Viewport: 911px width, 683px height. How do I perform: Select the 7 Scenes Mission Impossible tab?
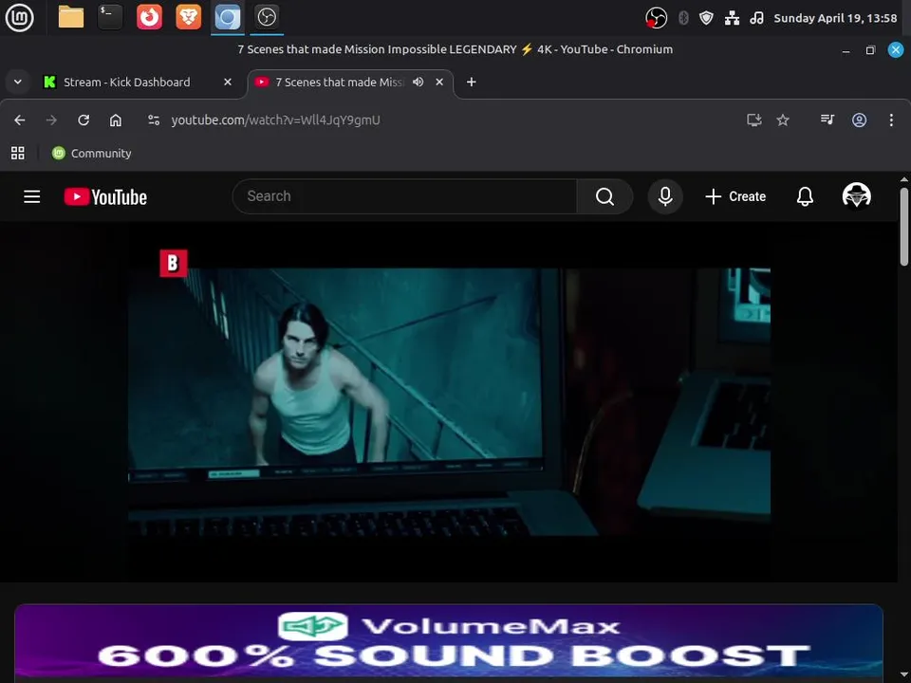coord(338,82)
